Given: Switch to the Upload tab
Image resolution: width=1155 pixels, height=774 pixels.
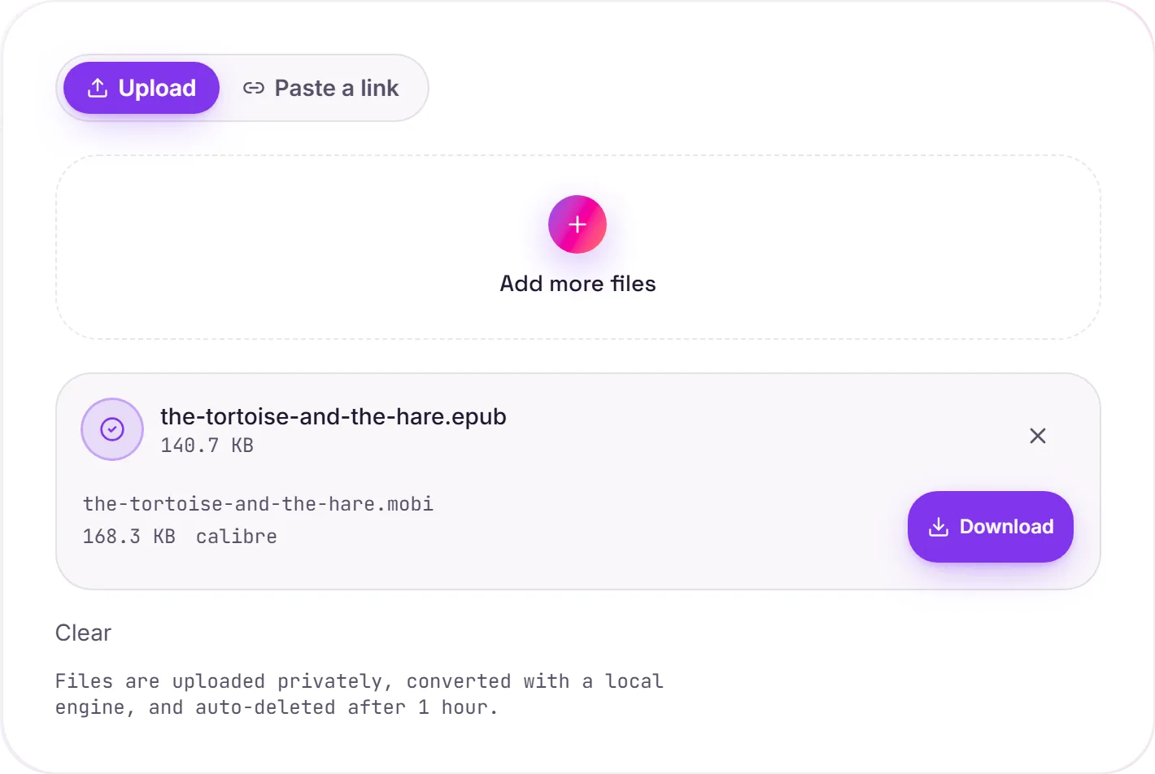Looking at the screenshot, I should [142, 88].
